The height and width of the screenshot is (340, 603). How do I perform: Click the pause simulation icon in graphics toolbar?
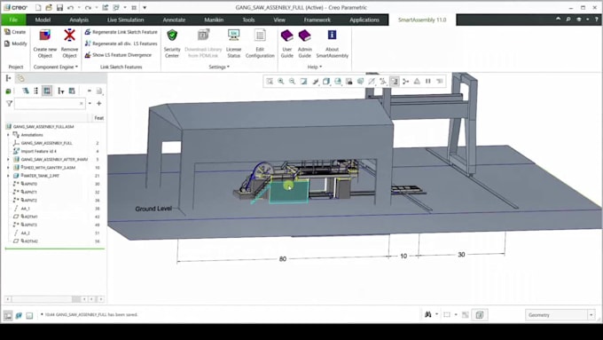click(428, 82)
